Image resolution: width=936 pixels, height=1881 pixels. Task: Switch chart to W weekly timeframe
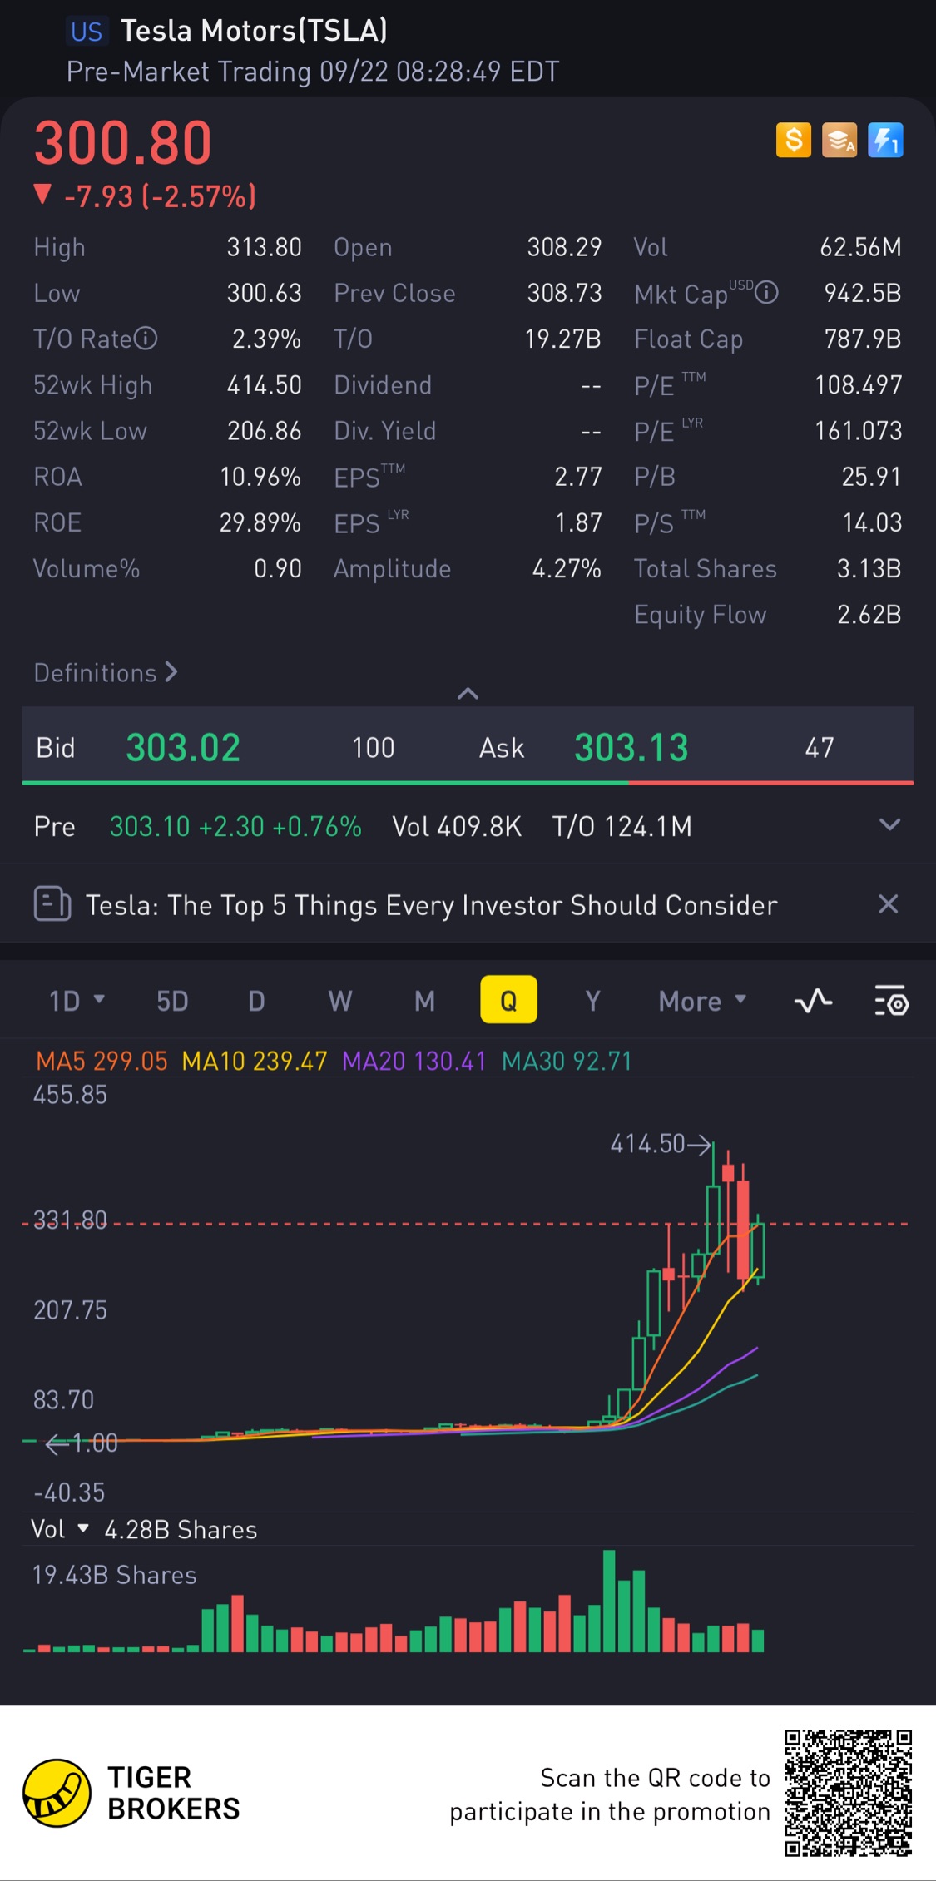pyautogui.click(x=340, y=1001)
